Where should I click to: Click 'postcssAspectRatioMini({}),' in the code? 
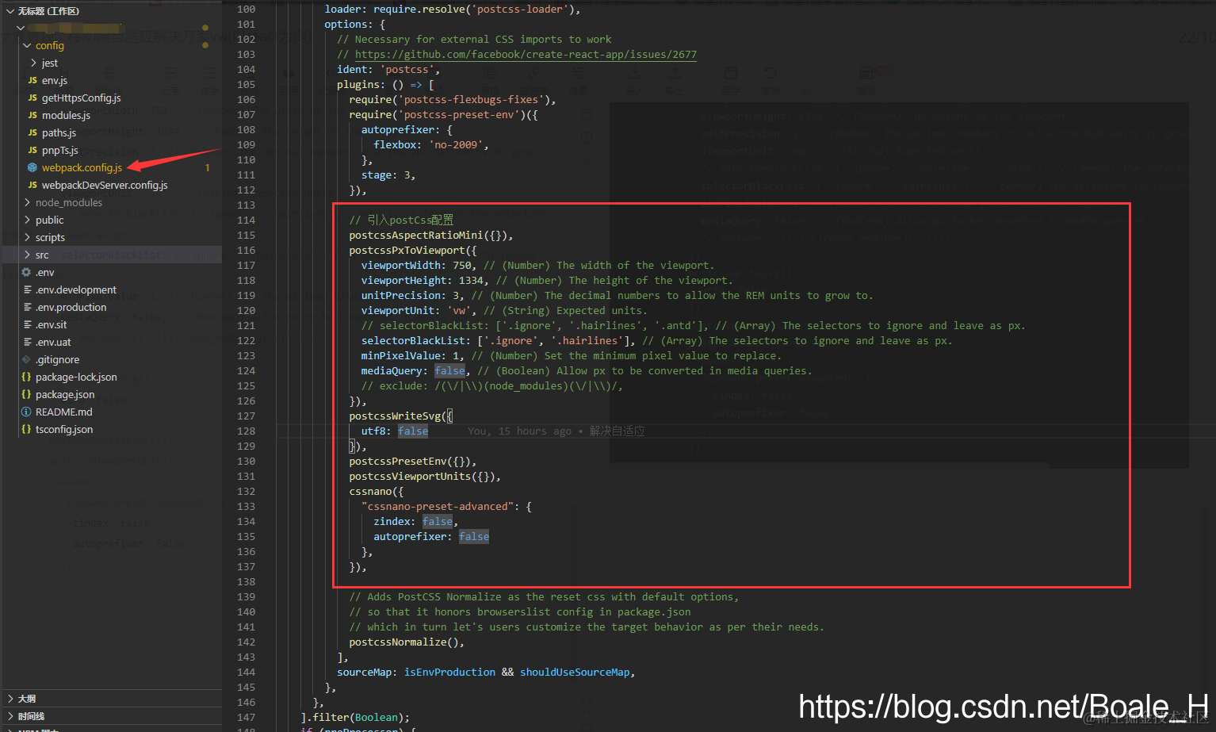[x=431, y=236]
